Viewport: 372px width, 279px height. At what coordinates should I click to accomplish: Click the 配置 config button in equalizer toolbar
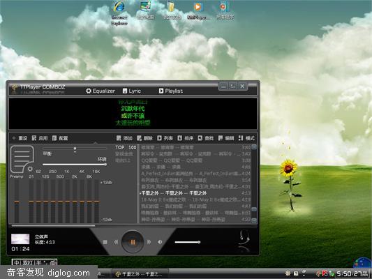point(60,138)
